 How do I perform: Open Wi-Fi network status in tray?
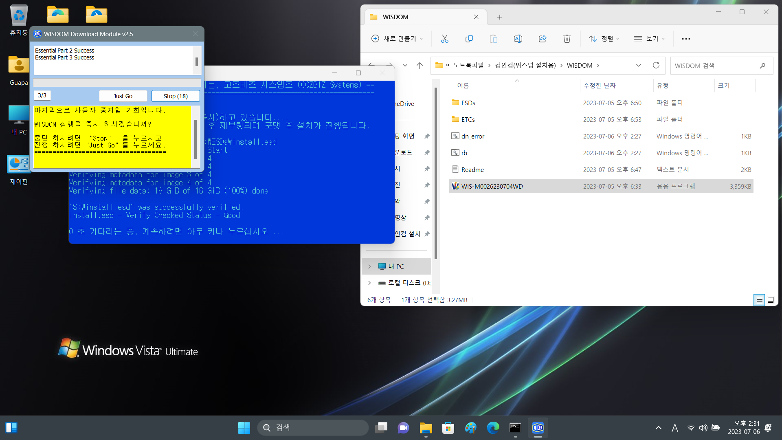[691, 428]
